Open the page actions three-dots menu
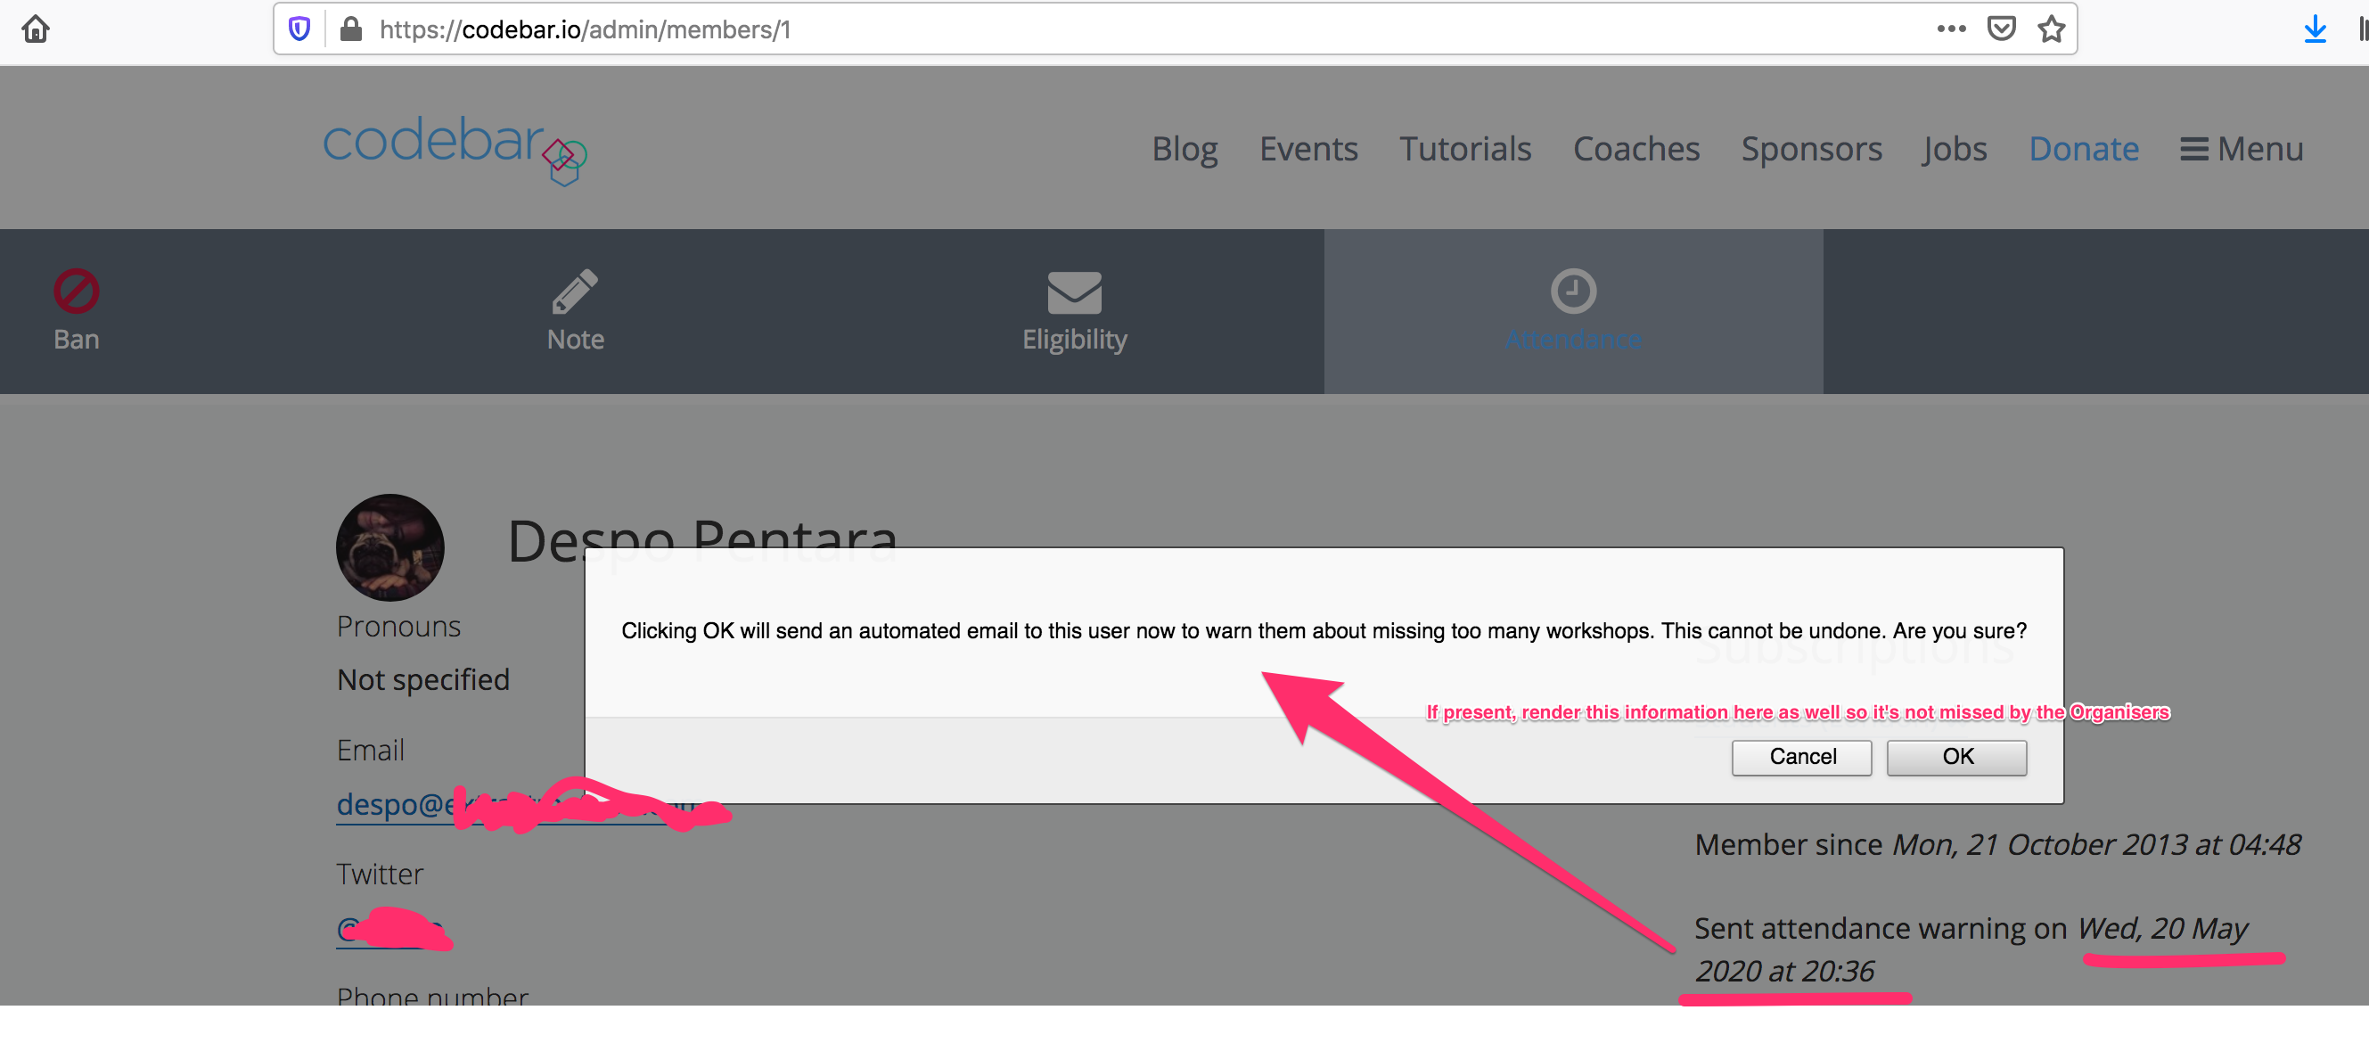 click(x=1951, y=29)
